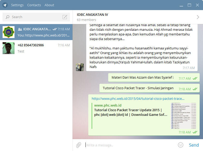203x151 pixels.
Task: Maximize the Telegram window
Action: (x=190, y=5)
